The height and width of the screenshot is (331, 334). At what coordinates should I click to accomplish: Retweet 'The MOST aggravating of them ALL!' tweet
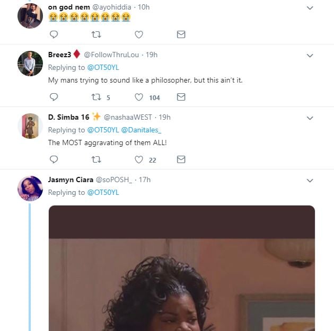96,159
